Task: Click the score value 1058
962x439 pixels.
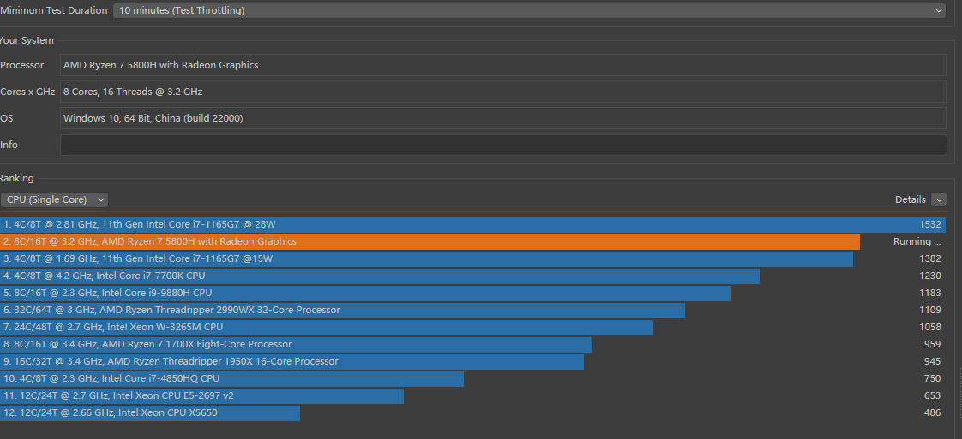Action: click(x=930, y=328)
